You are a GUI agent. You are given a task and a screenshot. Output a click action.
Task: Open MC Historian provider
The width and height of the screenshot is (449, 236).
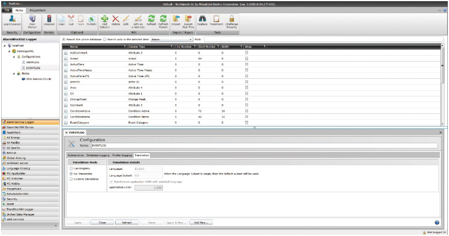(31, 178)
